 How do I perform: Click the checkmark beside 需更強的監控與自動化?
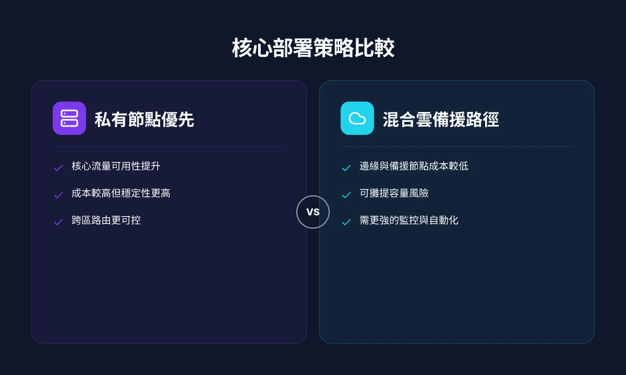click(x=346, y=222)
